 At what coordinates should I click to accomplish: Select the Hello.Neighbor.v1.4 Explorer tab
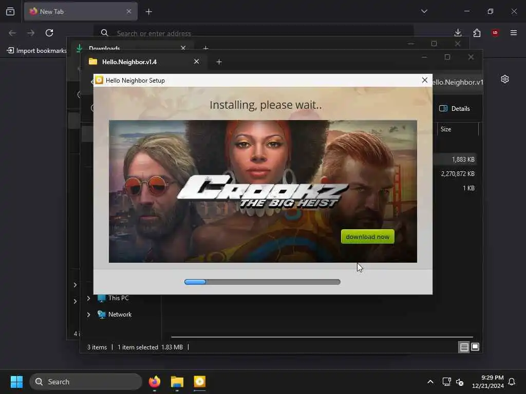point(144,62)
